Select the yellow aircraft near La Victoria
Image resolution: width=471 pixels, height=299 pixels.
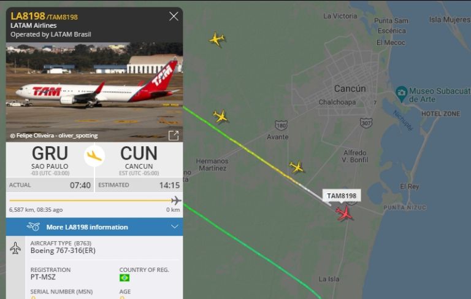[217, 39]
